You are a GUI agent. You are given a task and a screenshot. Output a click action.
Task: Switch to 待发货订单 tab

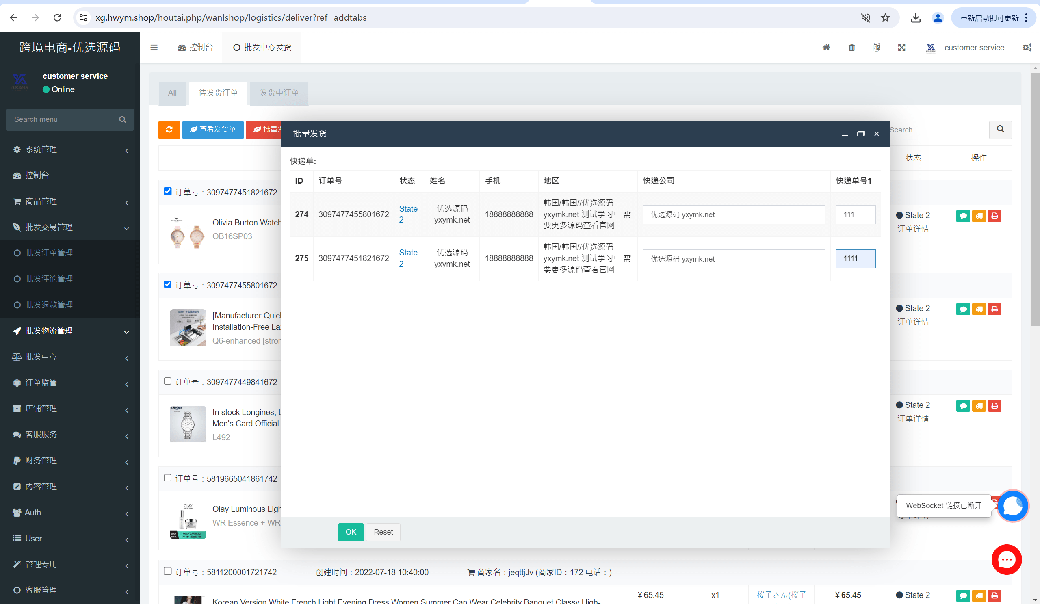[x=218, y=93]
